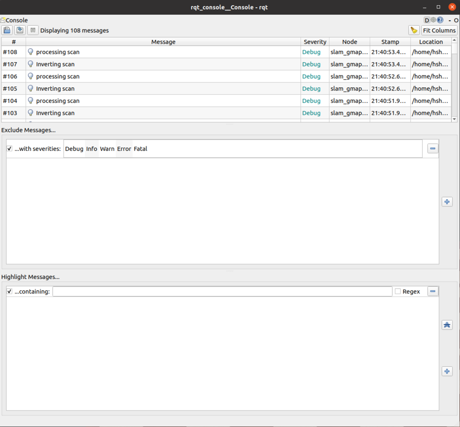The width and height of the screenshot is (460, 427).
Task: Clear all messages with the broom icon
Action: point(414,30)
